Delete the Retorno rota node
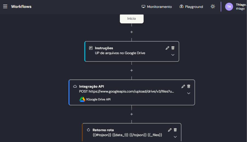The image size is (247, 142). (x=175, y=130)
